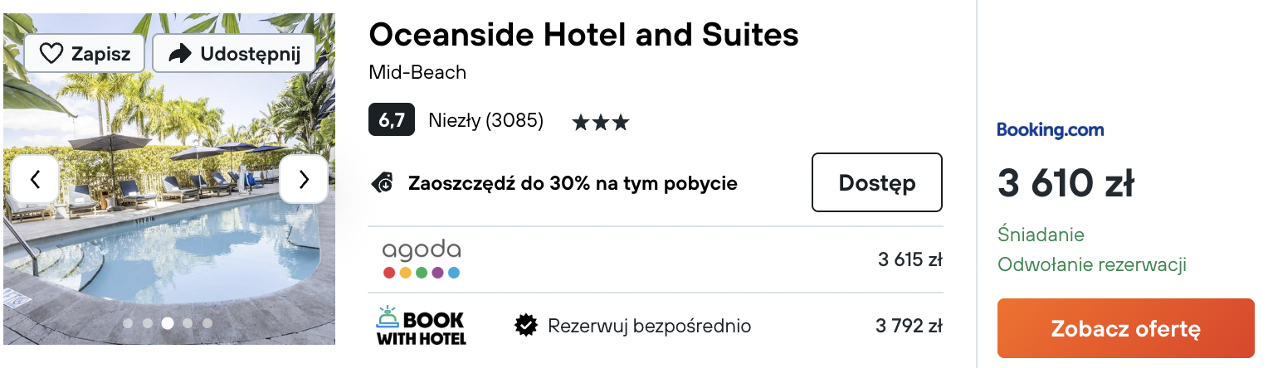Save hotel with the Zapisz heart button
The height and width of the screenshot is (368, 1268).
[x=85, y=54]
